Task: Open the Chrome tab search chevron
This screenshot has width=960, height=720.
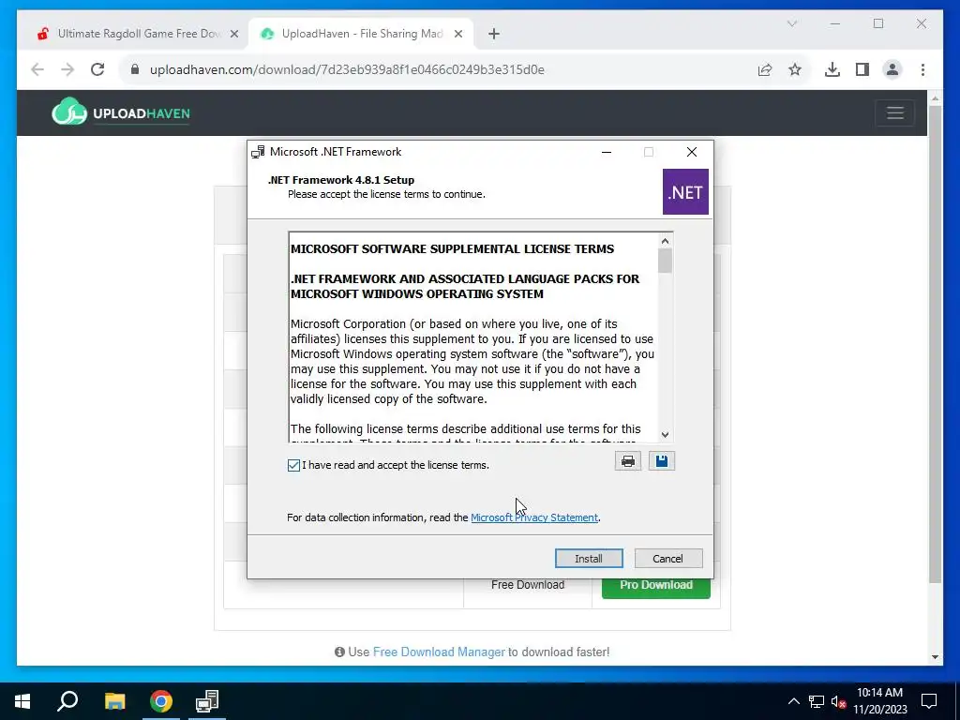Action: (x=791, y=23)
